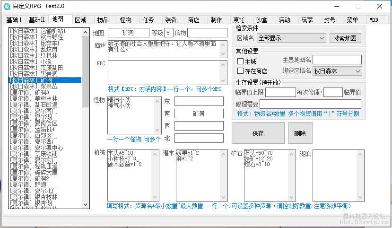
Task: Select [秋日森林] 黑岩洞 in map list
Action: [45, 74]
